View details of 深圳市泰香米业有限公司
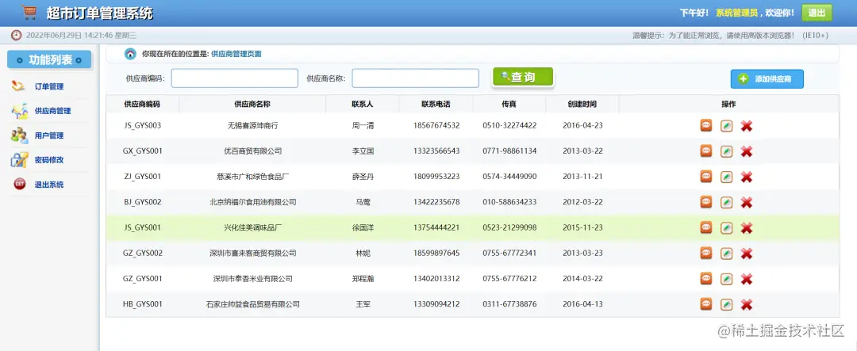857x351 pixels. [x=706, y=278]
